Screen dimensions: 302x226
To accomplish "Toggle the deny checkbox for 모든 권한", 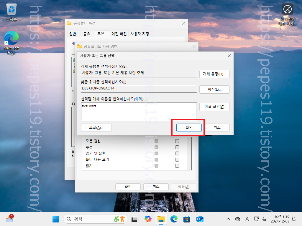I will (177, 141).
